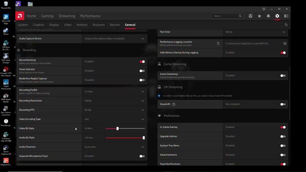This screenshot has height=172, width=306.
Task: Toggle SteamVR switch
Action: 283,104
